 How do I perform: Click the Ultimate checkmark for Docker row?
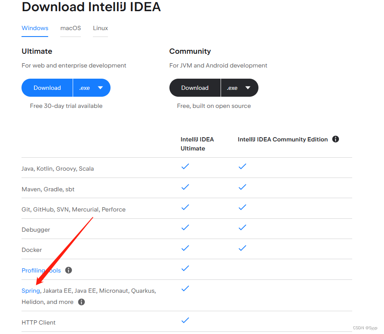(x=185, y=248)
